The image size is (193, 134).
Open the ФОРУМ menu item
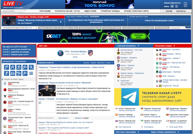(169, 11)
